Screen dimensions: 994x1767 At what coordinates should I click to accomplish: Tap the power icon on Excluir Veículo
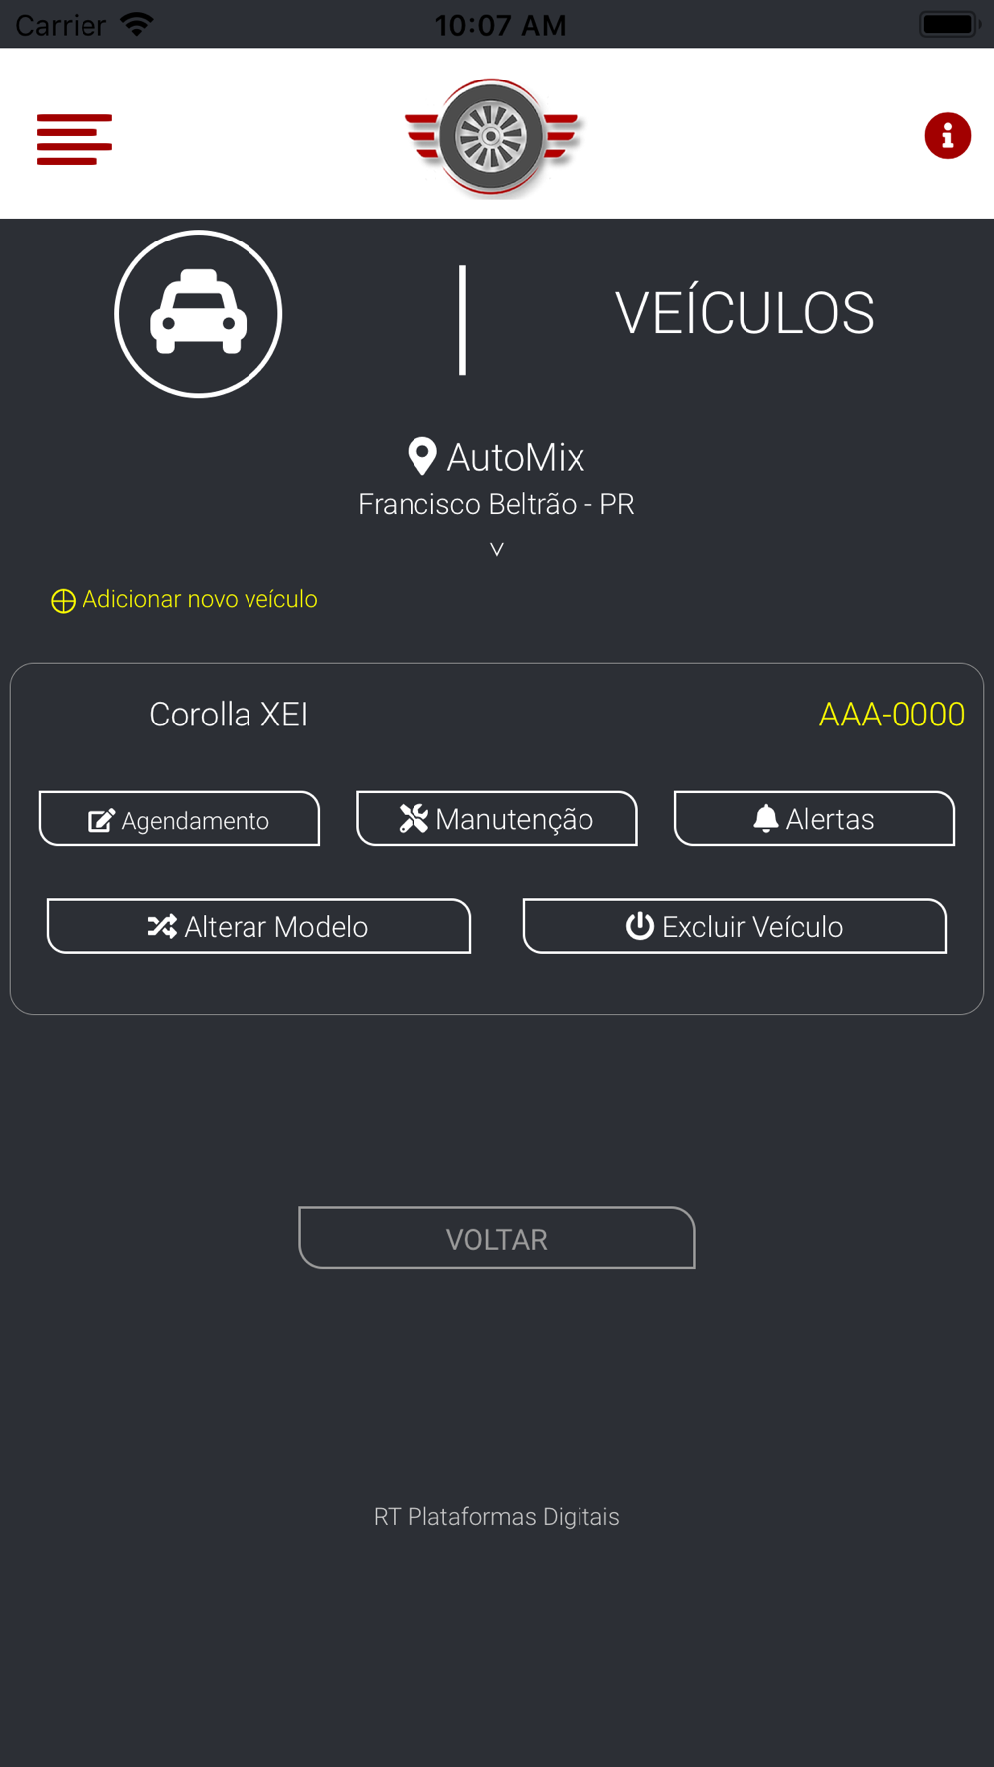639,926
